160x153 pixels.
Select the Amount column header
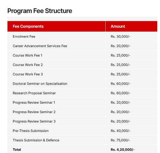pyautogui.click(x=118, y=26)
